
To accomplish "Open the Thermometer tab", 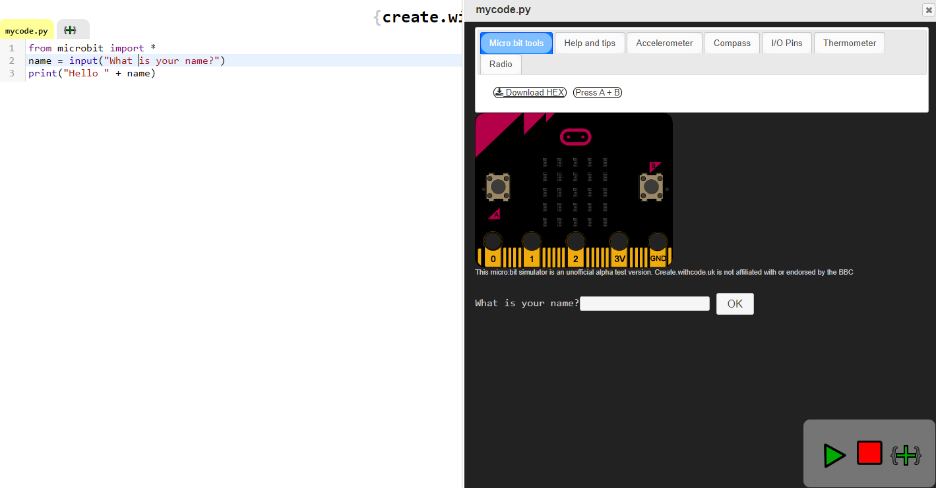I will [x=849, y=43].
